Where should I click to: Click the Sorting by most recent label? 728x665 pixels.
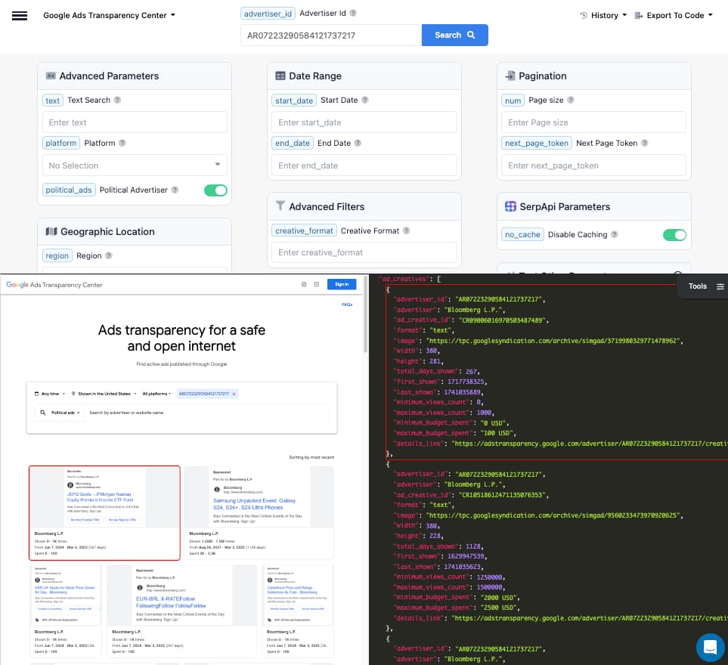[311, 457]
